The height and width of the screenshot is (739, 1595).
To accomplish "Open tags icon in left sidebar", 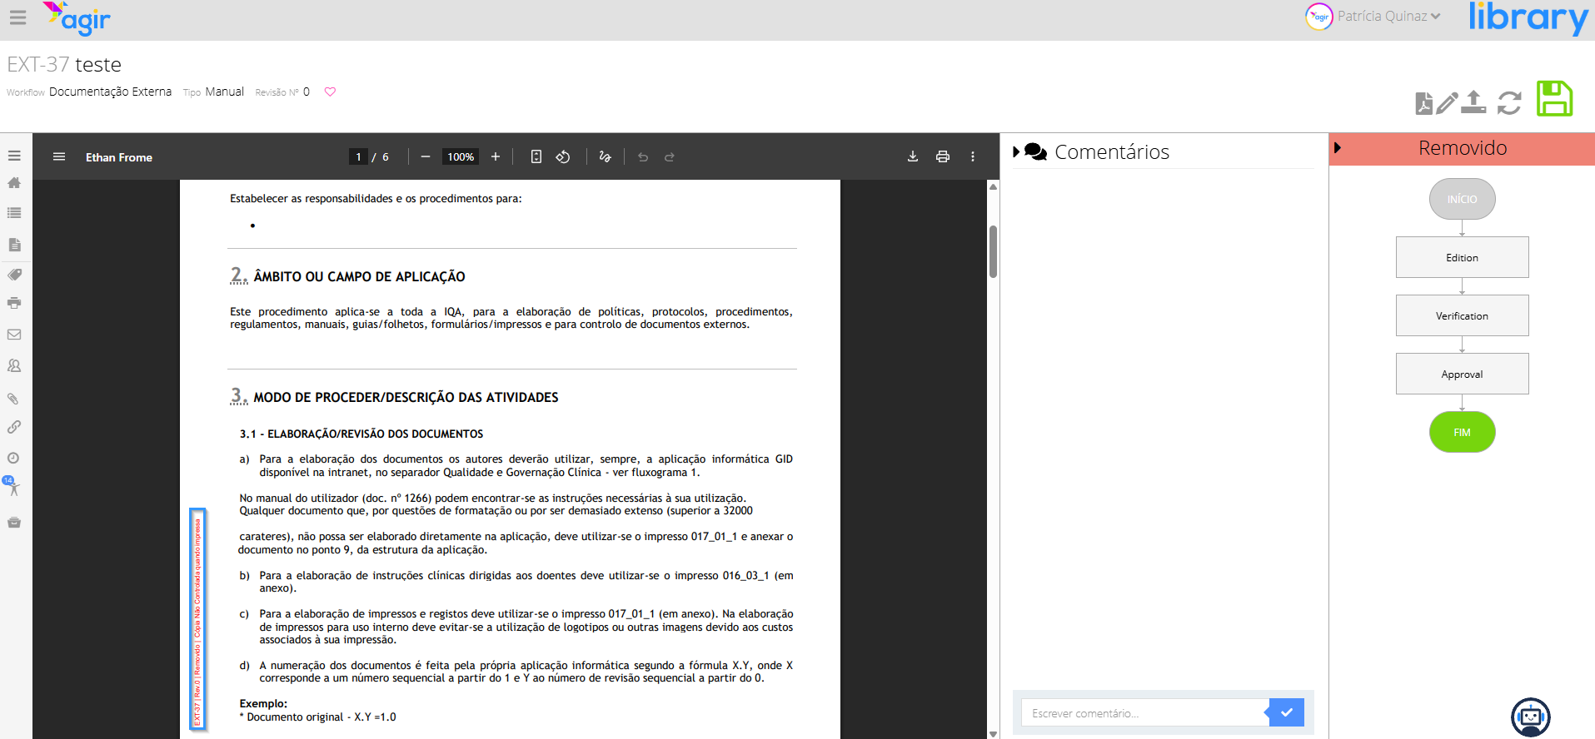I will [x=14, y=275].
